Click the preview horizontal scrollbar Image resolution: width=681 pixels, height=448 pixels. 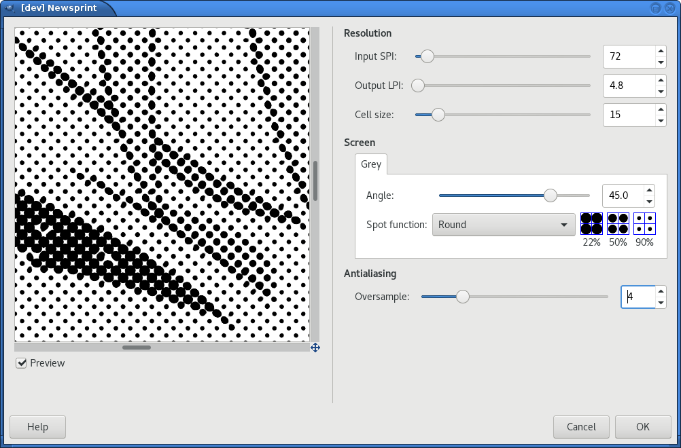point(137,348)
